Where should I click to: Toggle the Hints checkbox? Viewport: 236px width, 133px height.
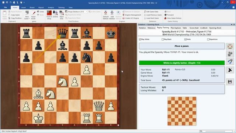(x=185, y=40)
